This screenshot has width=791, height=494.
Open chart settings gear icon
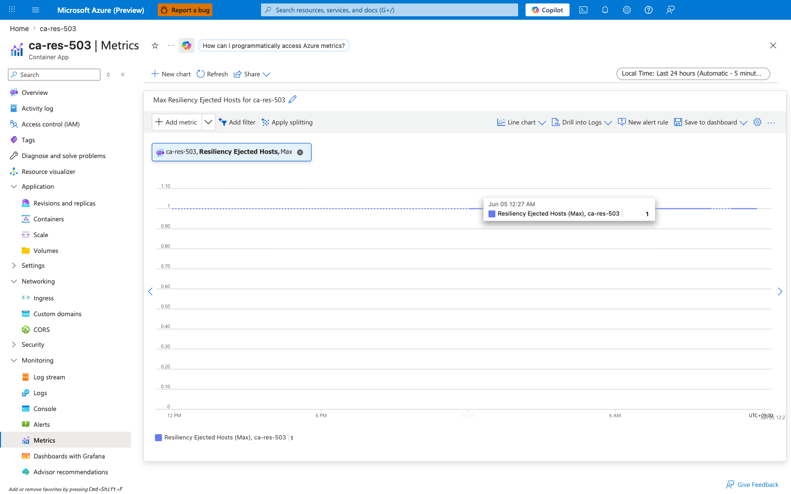pos(757,122)
